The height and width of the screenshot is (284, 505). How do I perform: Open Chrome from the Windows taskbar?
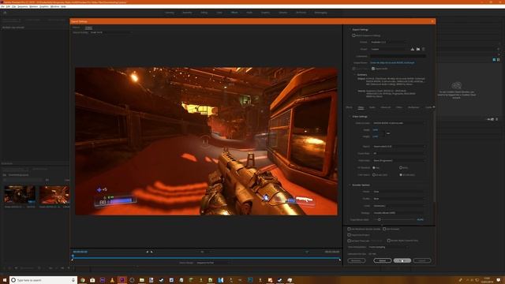point(83,280)
